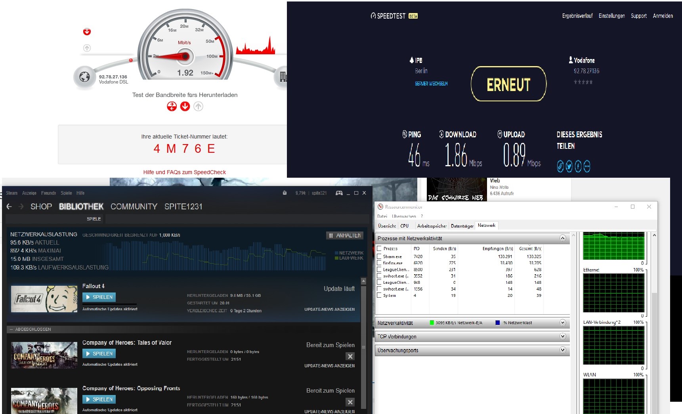Click the copy-link share icon in Speedtest
The height and width of the screenshot is (414, 682).
pos(560,166)
